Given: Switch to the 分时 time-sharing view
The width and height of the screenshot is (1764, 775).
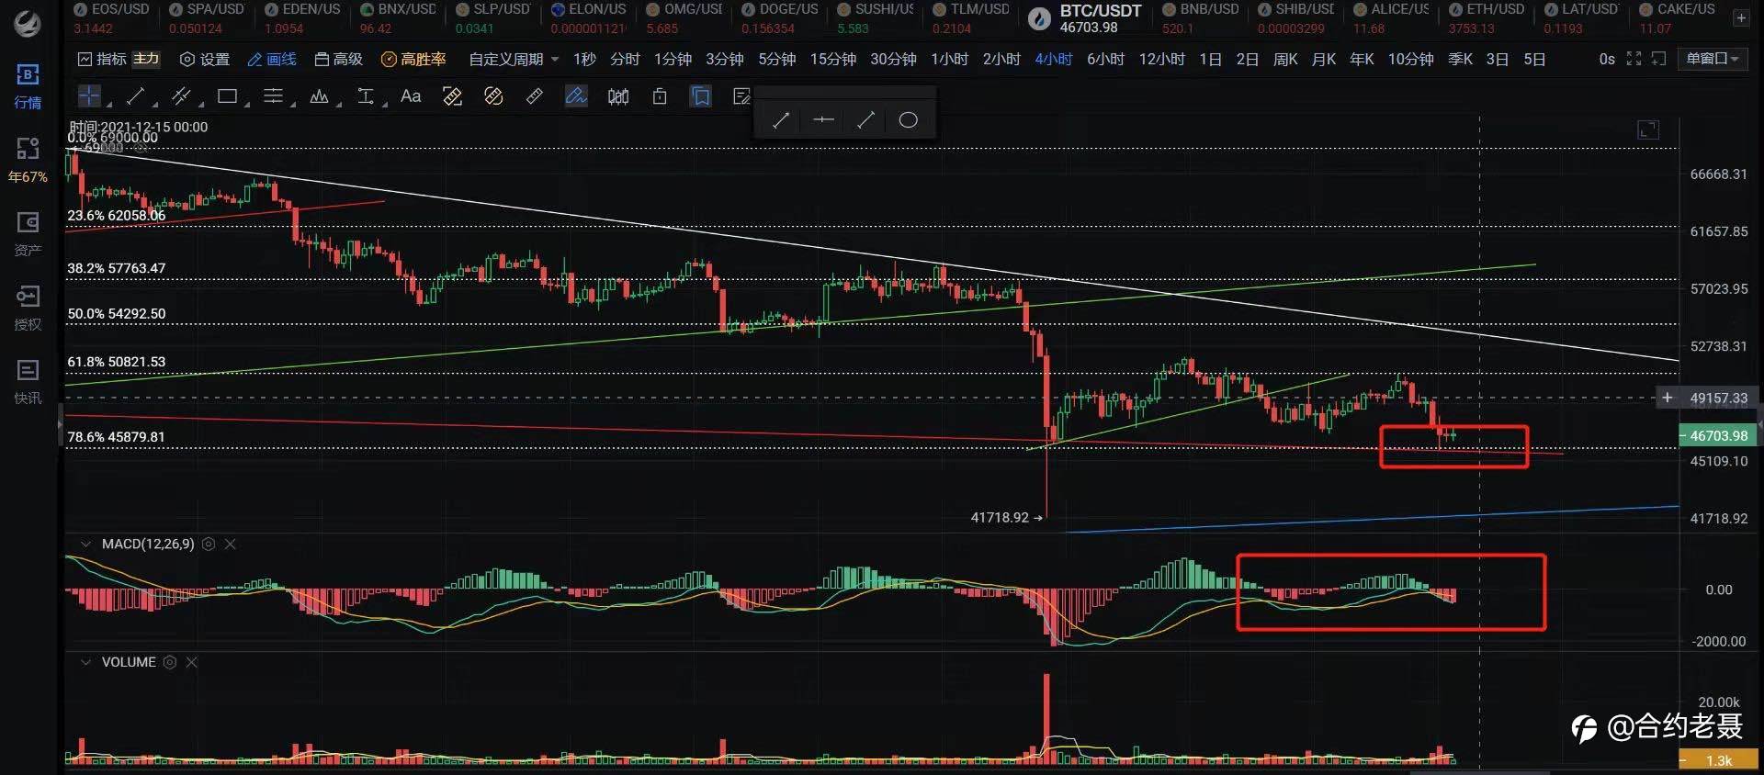Looking at the screenshot, I should click(x=625, y=59).
